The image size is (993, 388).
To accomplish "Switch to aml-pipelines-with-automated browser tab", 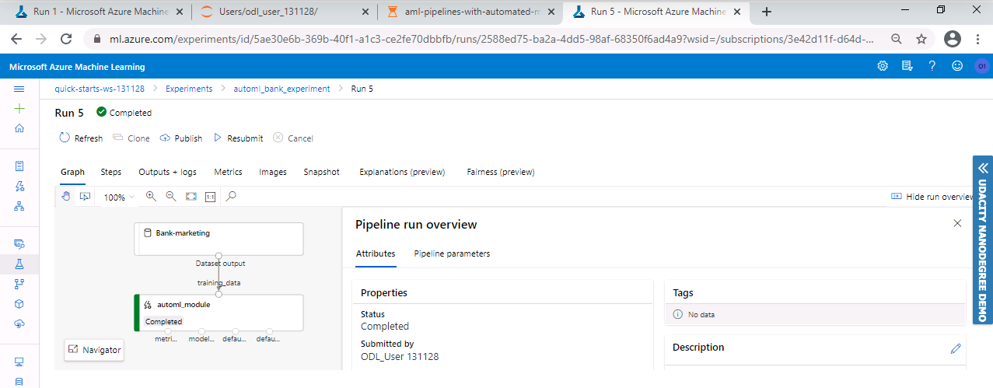I will [x=471, y=12].
